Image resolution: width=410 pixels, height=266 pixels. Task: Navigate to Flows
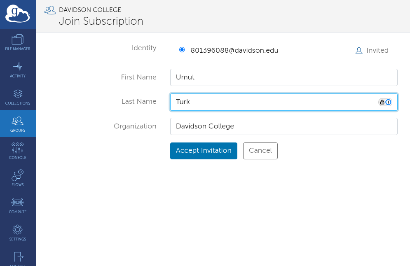(18, 178)
